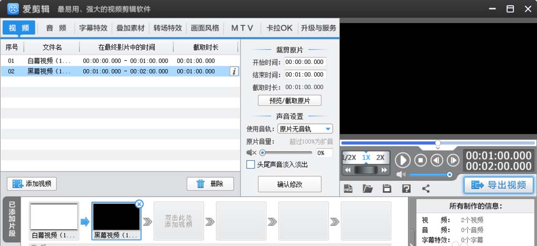Viewport: 537px width, 246px height.
Task: Open existing project folder icon
Action: tap(367, 188)
